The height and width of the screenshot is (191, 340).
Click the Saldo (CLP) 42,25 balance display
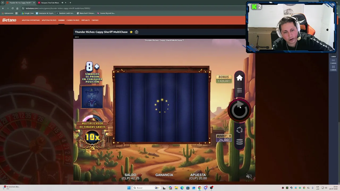[130, 176]
